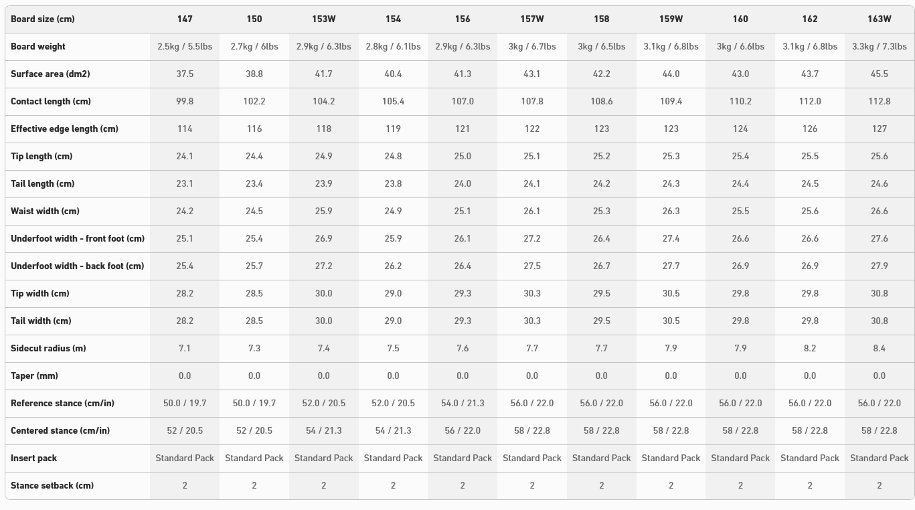Click the Sidecut radius (m) row label

pos(48,348)
